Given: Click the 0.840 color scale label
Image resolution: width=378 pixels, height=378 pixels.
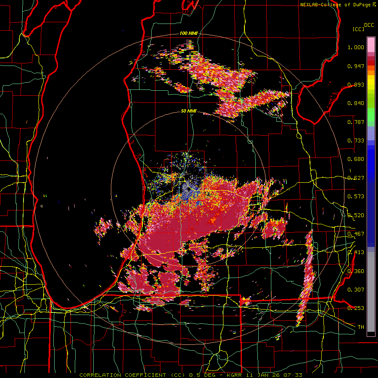Looking at the screenshot, I should click(x=356, y=103).
